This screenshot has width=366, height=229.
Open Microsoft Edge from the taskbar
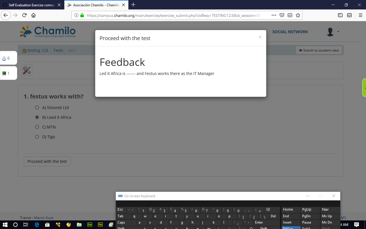(37, 225)
